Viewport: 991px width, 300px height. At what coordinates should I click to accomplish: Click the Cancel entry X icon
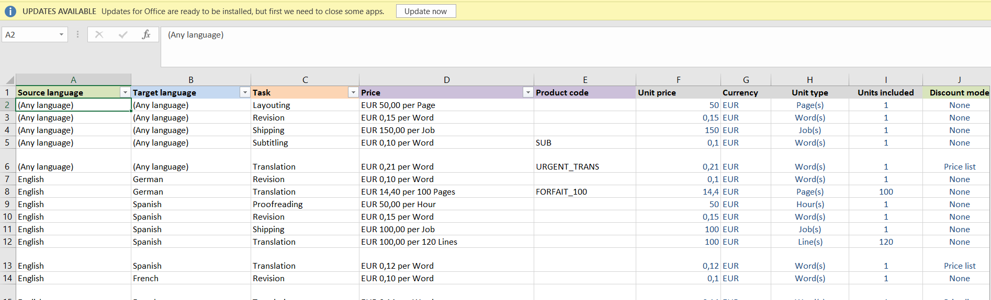tap(99, 34)
